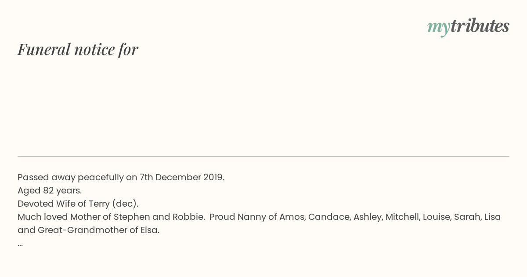The height and width of the screenshot is (277, 527).
Task: Click the mytributes logo
Action: point(468,27)
